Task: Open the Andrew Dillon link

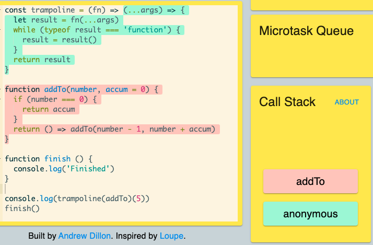Action: [x=85, y=236]
